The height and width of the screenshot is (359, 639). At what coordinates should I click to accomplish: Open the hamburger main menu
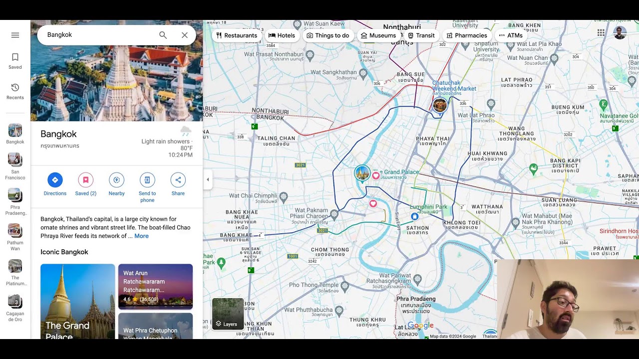pos(15,35)
